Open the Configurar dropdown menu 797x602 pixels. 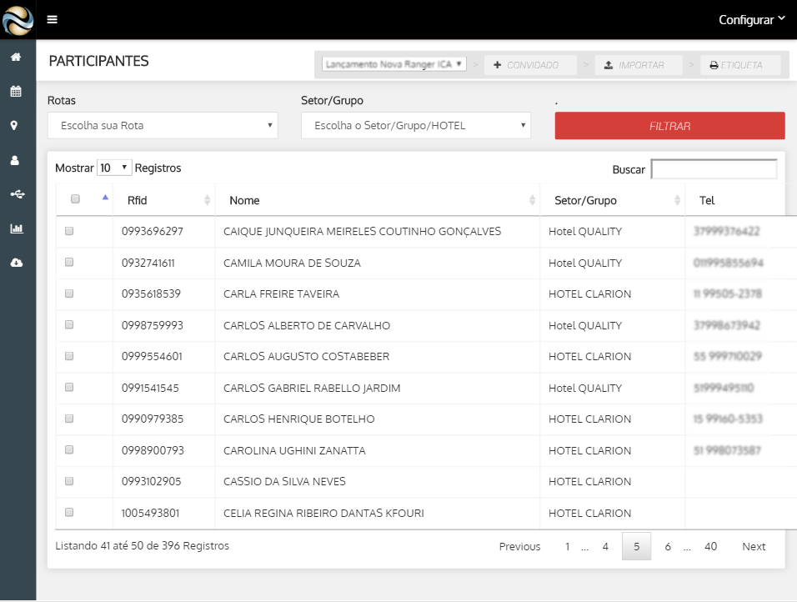tap(752, 20)
